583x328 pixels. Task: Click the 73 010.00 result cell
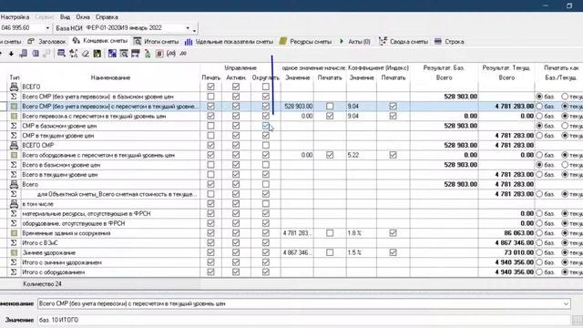tap(506, 253)
